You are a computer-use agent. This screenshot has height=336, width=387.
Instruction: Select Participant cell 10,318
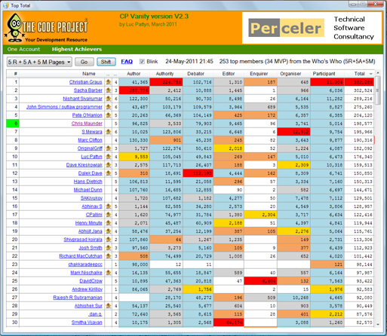[327, 165]
